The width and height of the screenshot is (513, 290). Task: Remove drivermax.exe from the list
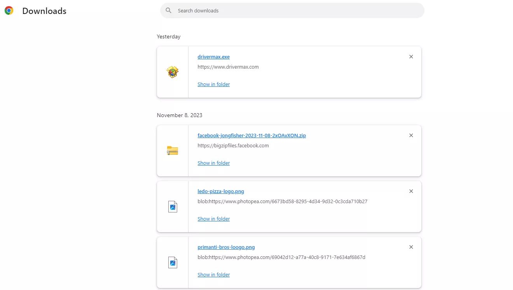click(x=411, y=57)
